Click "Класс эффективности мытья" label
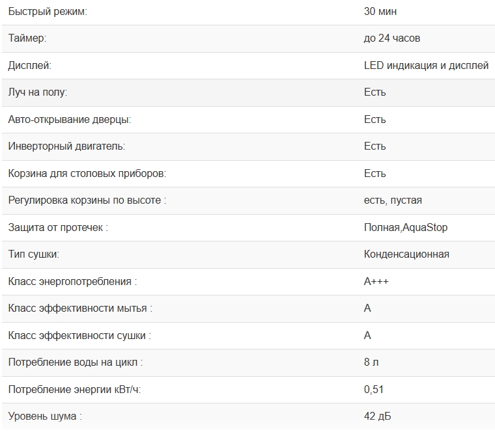Screen dimensions: 495x436 coord(80,308)
